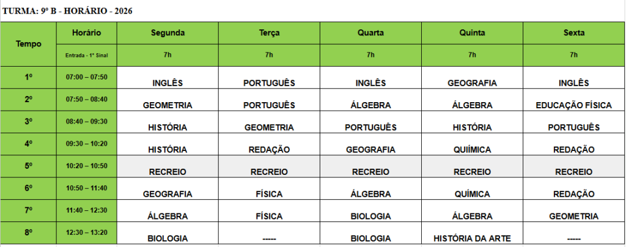The height and width of the screenshot is (247, 626).
Task: Click the Quarta column header
Action: tap(370, 33)
